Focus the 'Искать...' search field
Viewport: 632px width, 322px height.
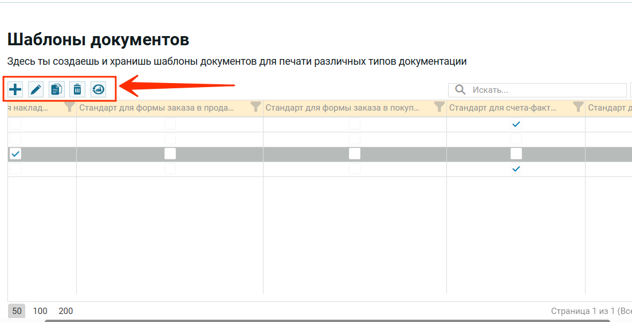[544, 90]
